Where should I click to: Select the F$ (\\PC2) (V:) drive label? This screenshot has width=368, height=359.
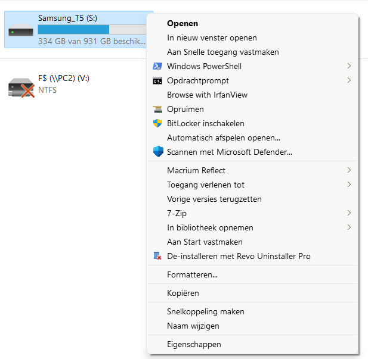pyautogui.click(x=63, y=78)
